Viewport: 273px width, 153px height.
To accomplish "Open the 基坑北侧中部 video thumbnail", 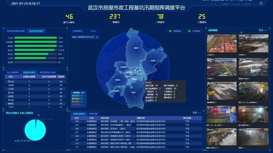I will [253, 114].
